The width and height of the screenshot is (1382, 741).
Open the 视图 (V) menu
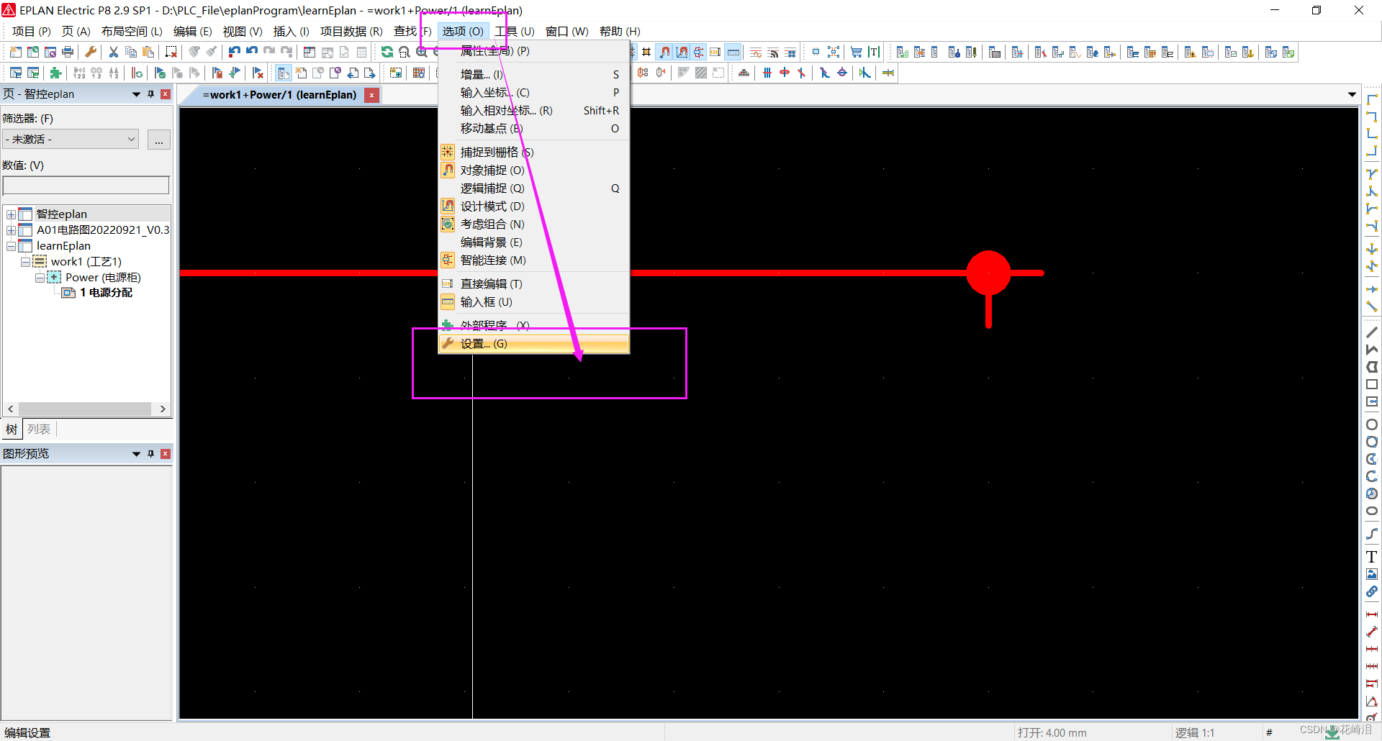pyautogui.click(x=243, y=31)
